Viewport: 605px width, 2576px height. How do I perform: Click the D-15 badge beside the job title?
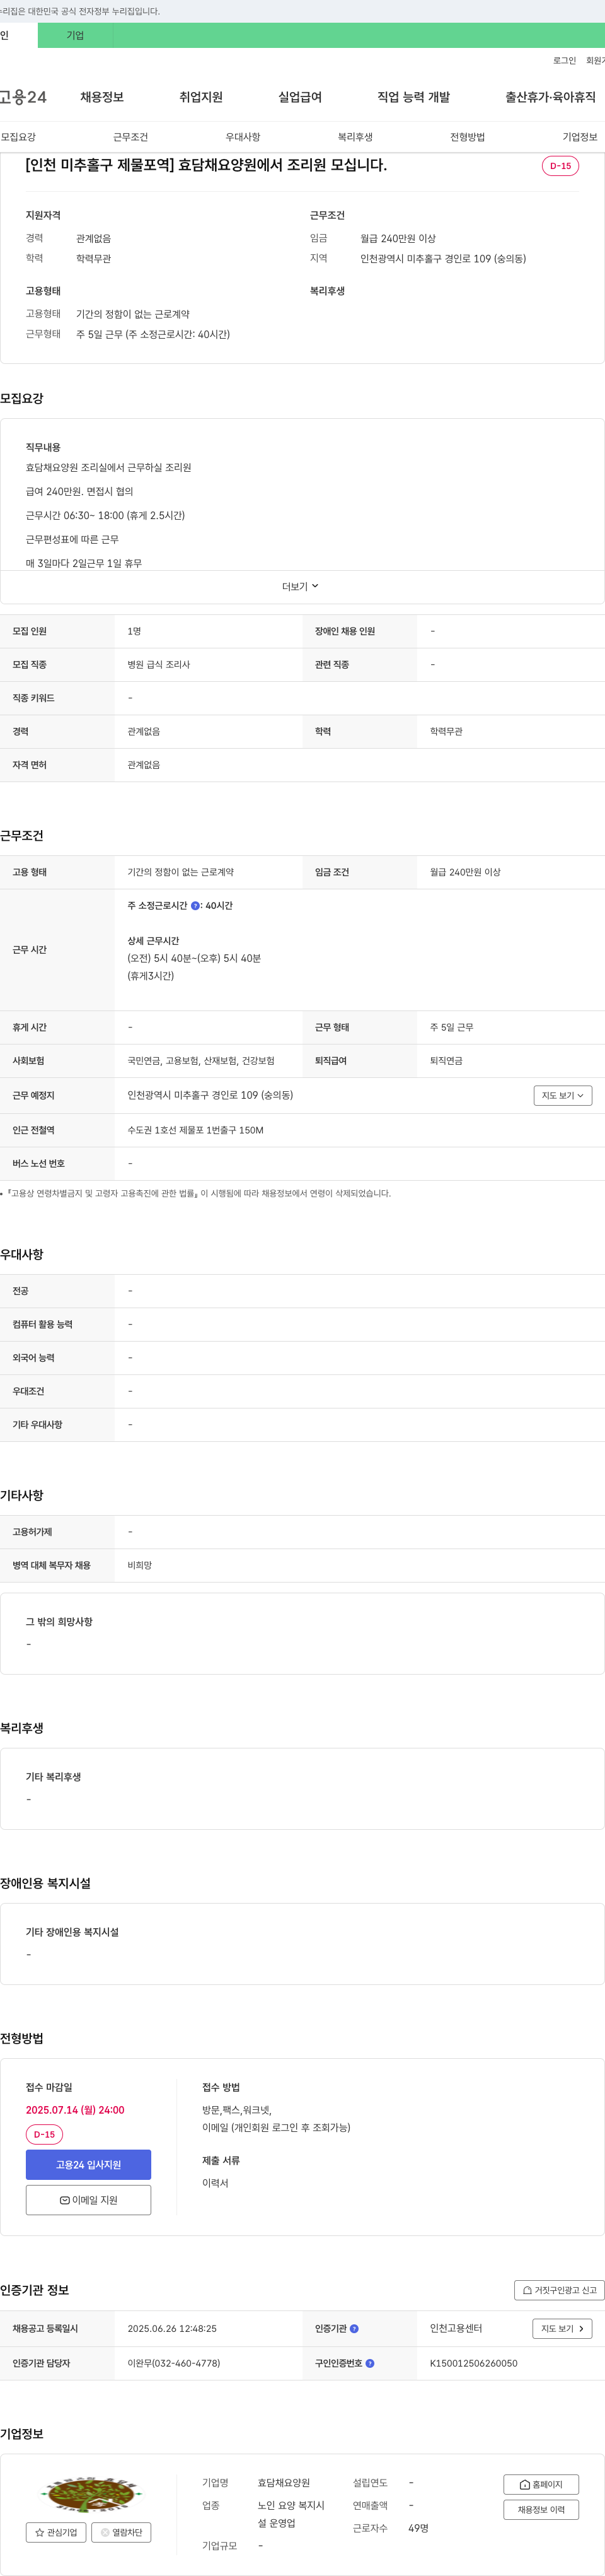560,166
